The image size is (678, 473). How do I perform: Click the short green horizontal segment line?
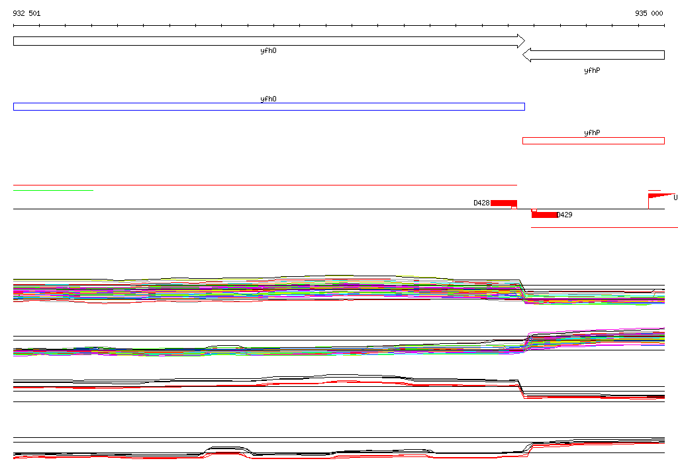pyautogui.click(x=53, y=190)
